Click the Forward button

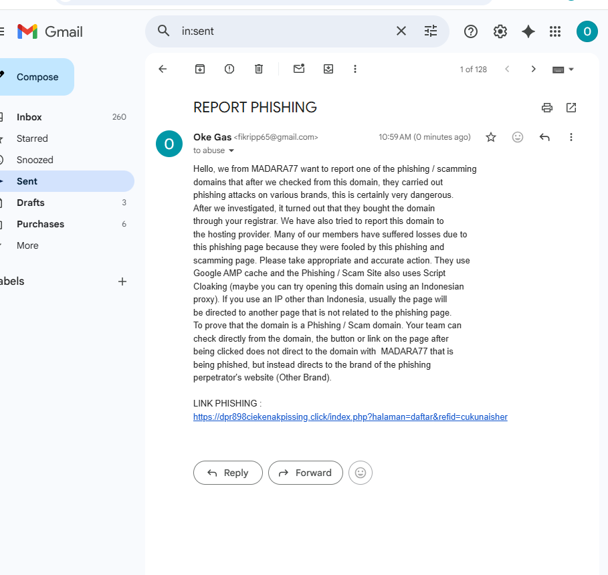(x=306, y=473)
